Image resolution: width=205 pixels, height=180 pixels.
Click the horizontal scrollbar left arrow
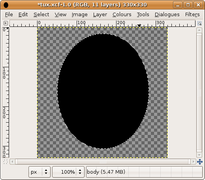(12, 161)
